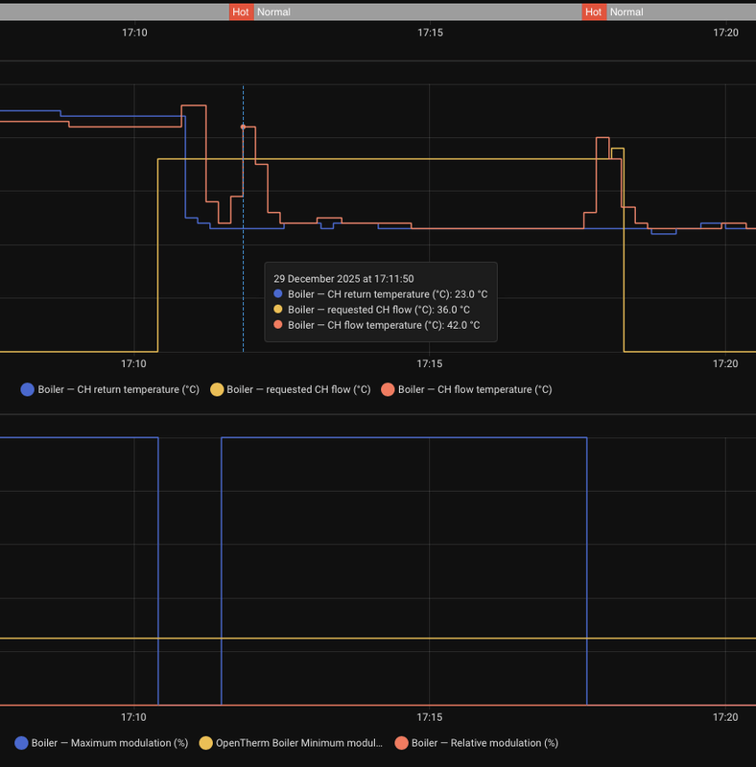Hide the "requested CH flow" series label

(298, 390)
